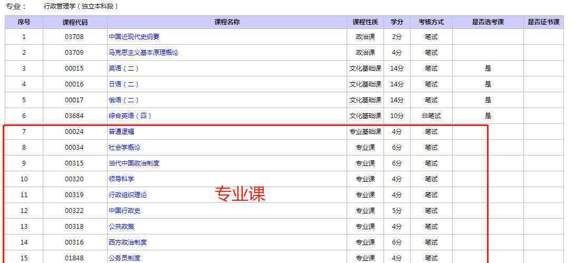The image size is (574, 263).
Task: Click the 文化基础课 cell for 日语（二）
Action: click(365, 84)
